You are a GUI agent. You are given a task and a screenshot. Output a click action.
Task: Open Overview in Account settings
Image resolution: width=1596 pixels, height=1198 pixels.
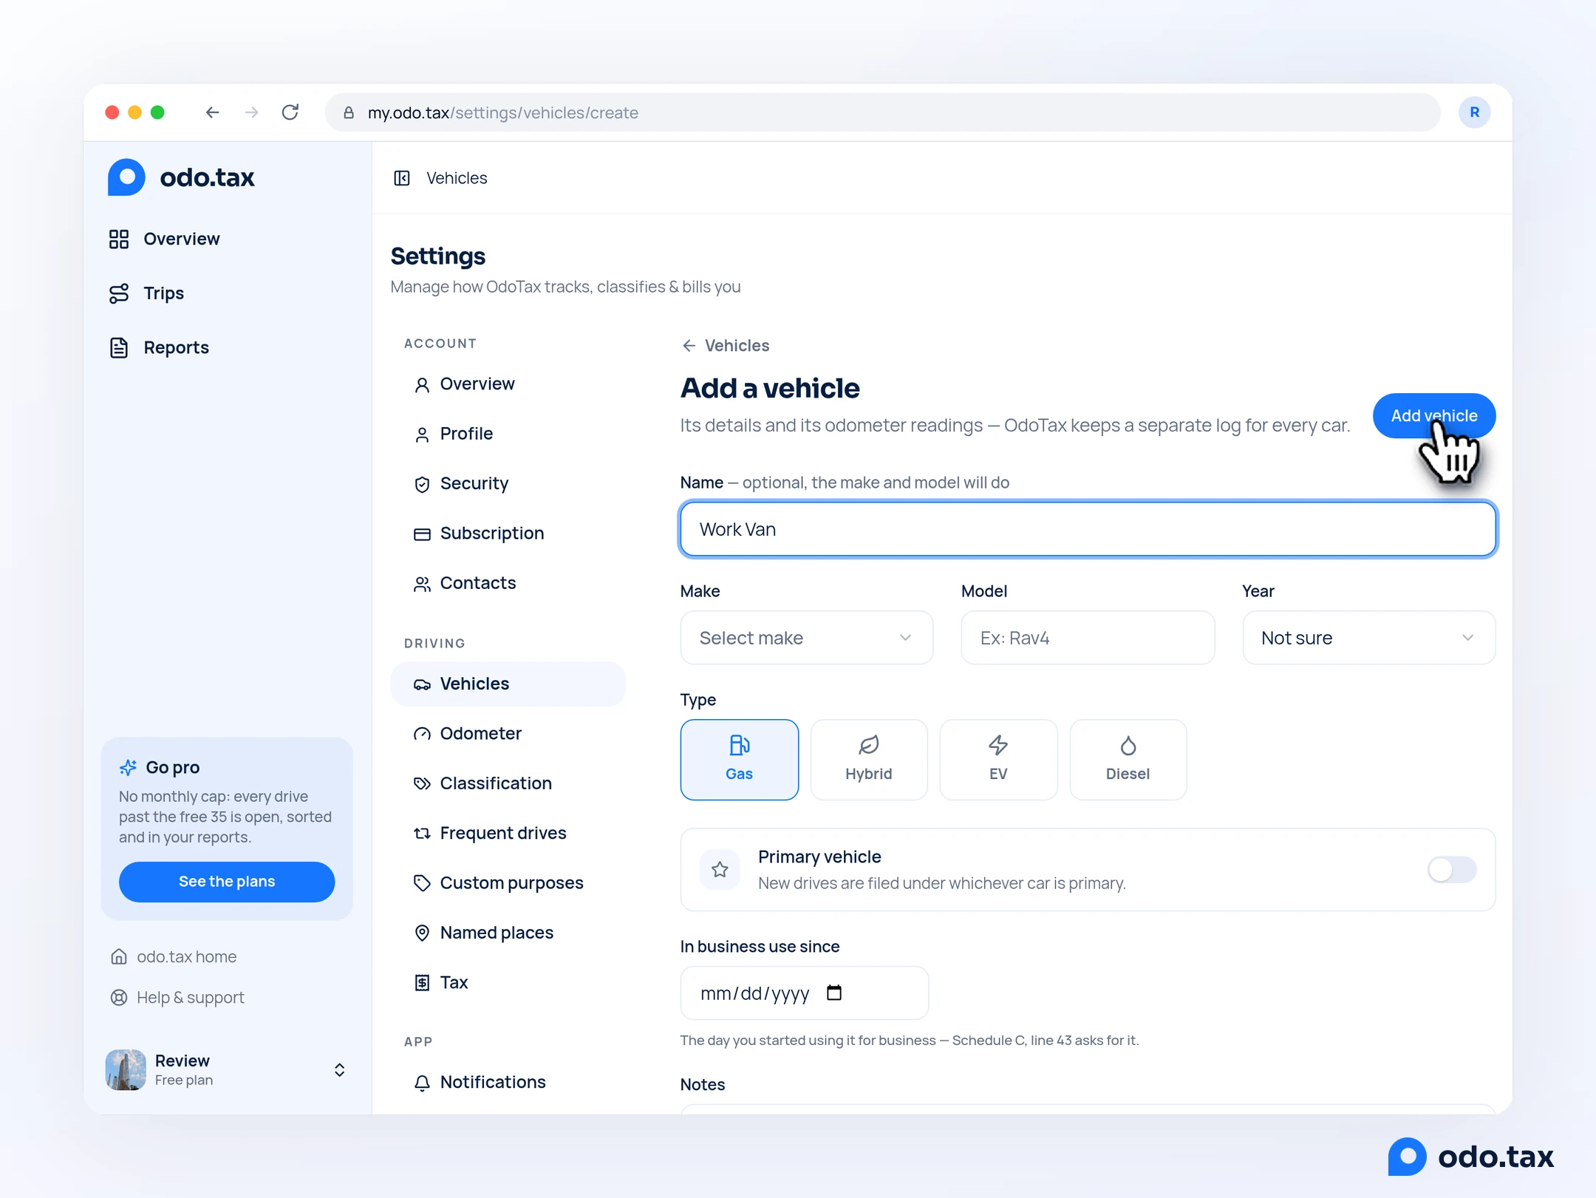(508, 384)
